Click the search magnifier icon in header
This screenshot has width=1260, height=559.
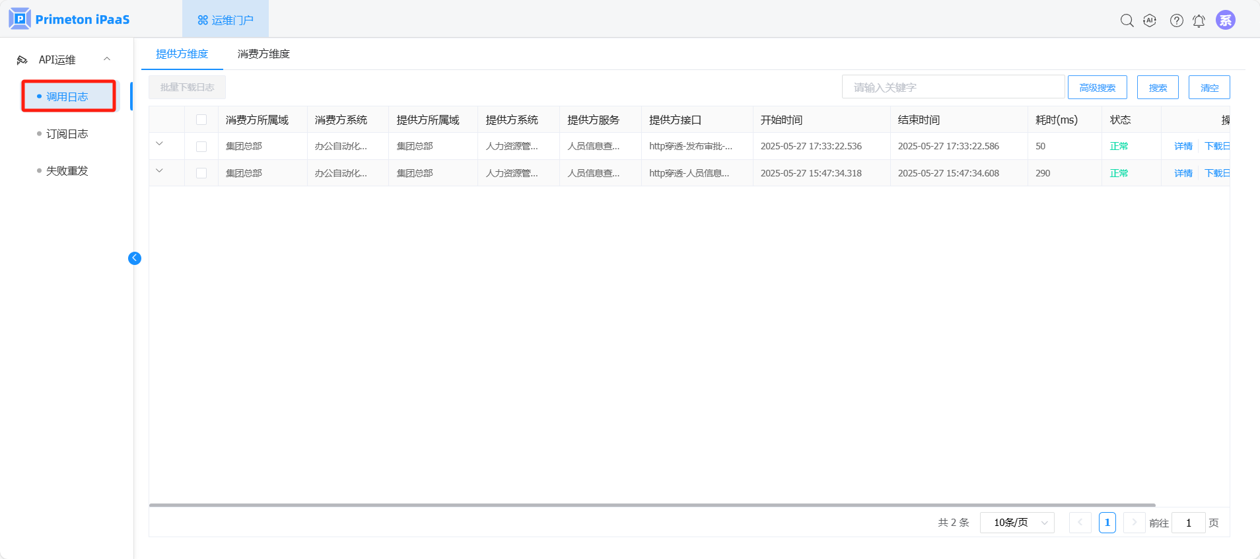click(1127, 20)
